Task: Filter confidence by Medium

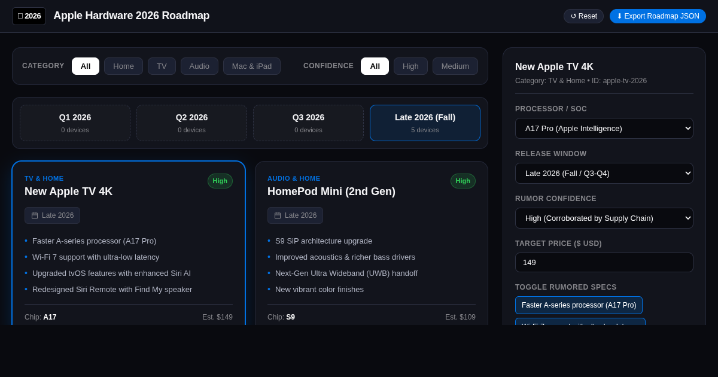Action: click(455, 66)
